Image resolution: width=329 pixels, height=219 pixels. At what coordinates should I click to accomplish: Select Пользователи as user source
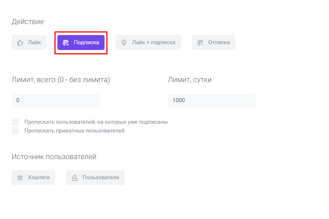point(95,177)
